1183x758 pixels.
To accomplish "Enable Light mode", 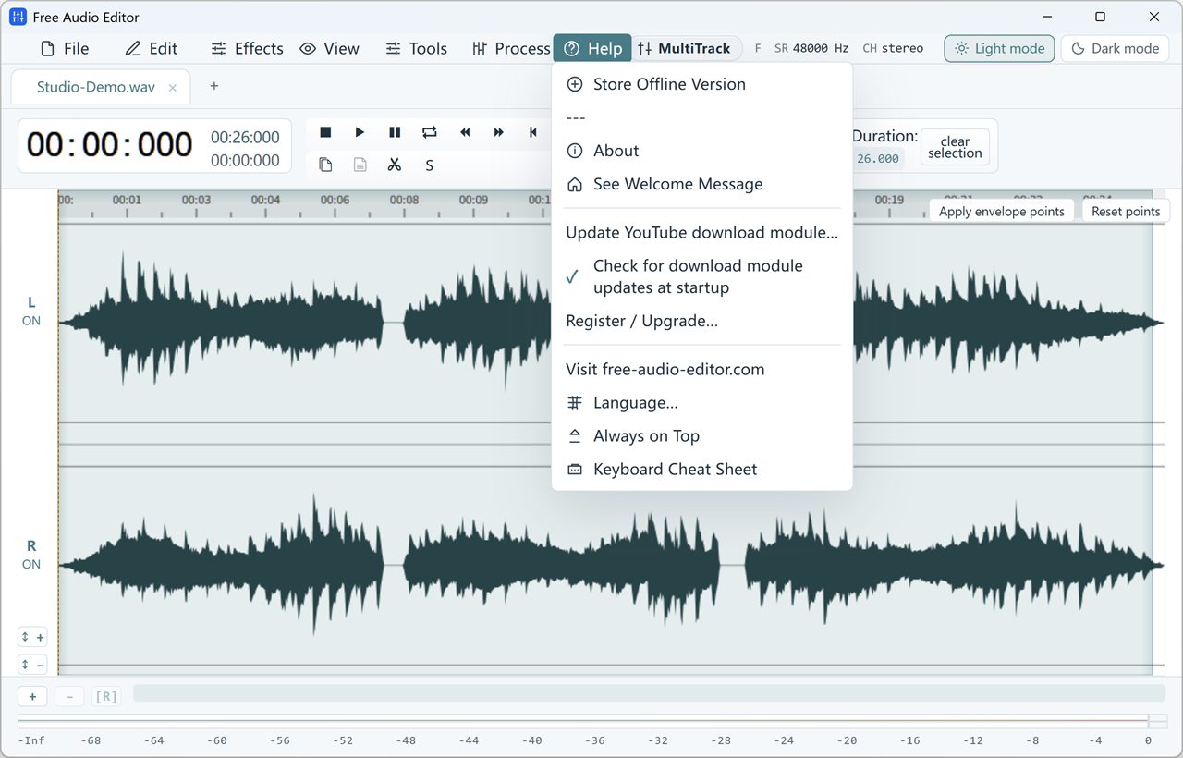I will coord(999,48).
